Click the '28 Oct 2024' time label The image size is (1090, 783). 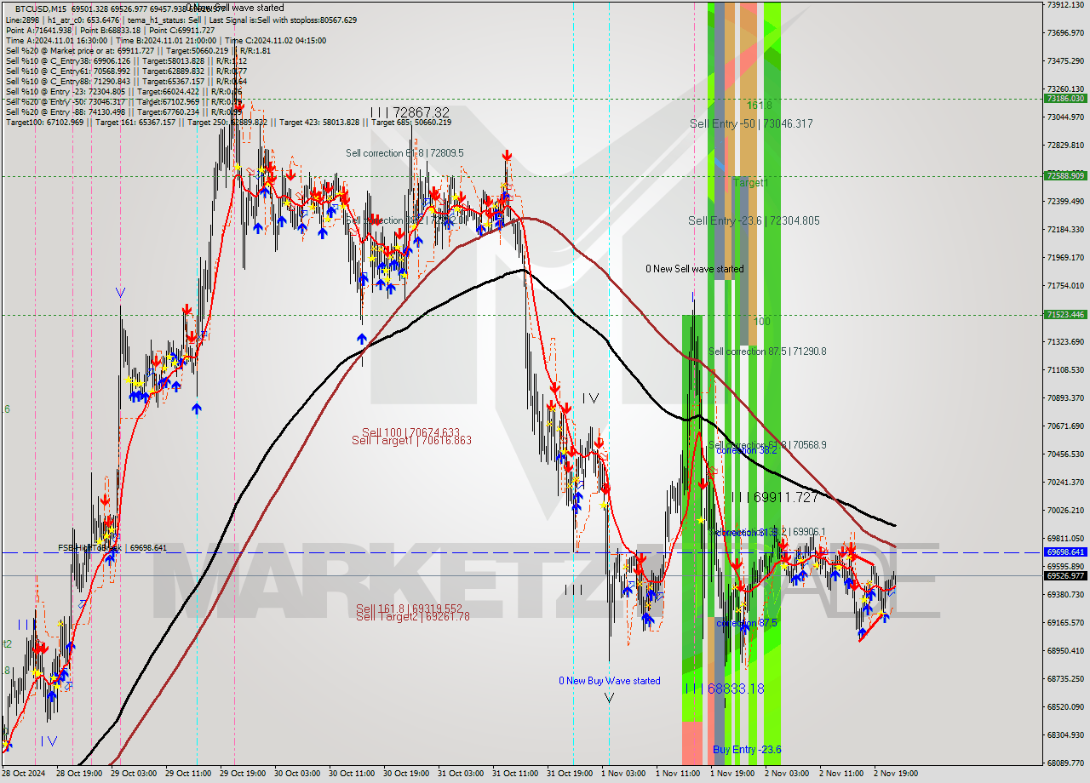click(21, 774)
